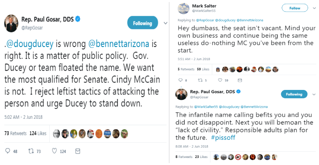View the 124 Likes list
Image resolution: width=319 pixels, height=165 pixels.
click(x=39, y=133)
